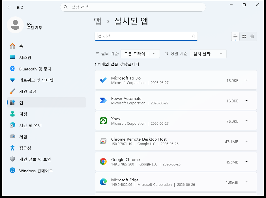The height and width of the screenshot is (198, 266).
Task: Click the 앱 검색 input field
Action: [146, 36]
